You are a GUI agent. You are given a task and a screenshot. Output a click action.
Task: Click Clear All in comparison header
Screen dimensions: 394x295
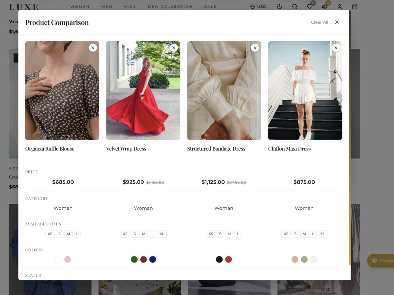coord(320,22)
